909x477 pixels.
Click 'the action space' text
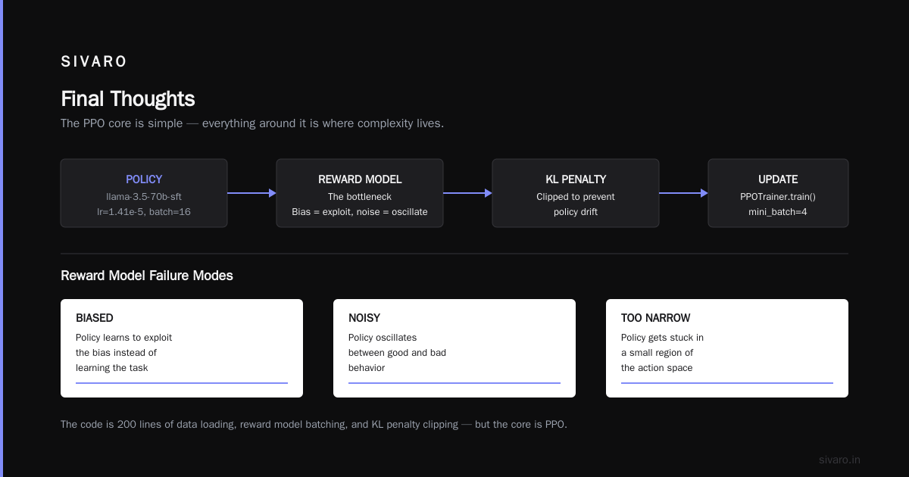click(657, 368)
